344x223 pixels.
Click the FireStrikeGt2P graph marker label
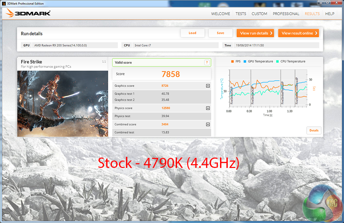pyautogui.click(x=253, y=95)
